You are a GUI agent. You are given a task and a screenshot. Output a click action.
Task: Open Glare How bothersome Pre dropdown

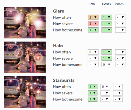(x=93, y=30)
